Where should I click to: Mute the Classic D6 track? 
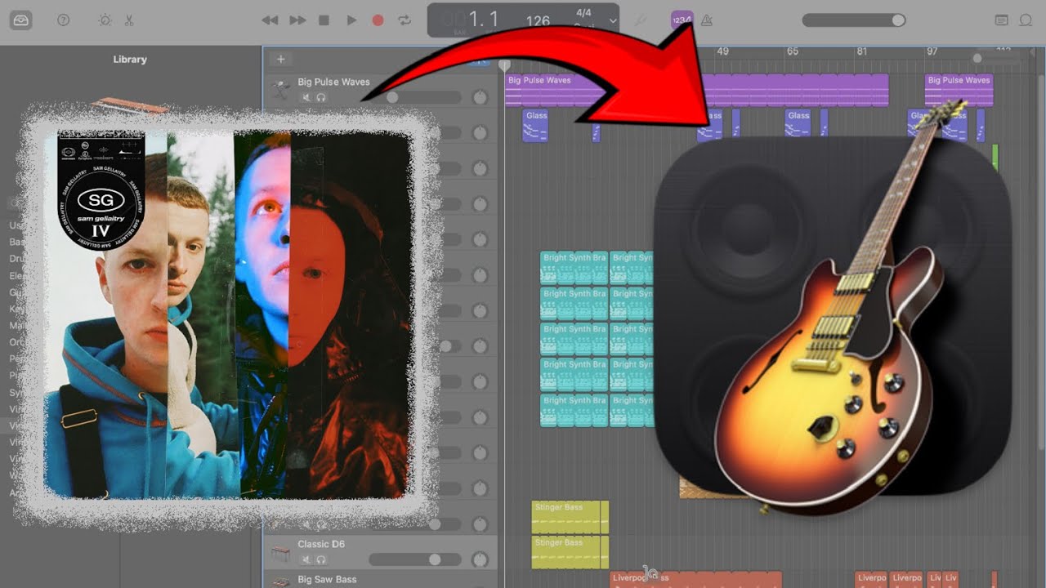[x=307, y=559]
